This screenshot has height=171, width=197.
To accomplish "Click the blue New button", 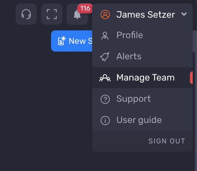I will coord(72,41).
